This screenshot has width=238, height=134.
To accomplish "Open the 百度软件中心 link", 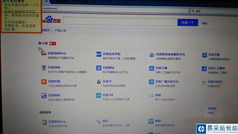I will [x=57, y=122].
